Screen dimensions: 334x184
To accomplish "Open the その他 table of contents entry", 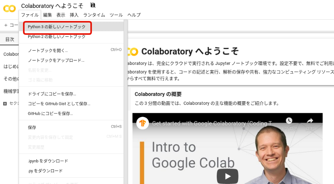I will pyautogui.click(x=11, y=79).
